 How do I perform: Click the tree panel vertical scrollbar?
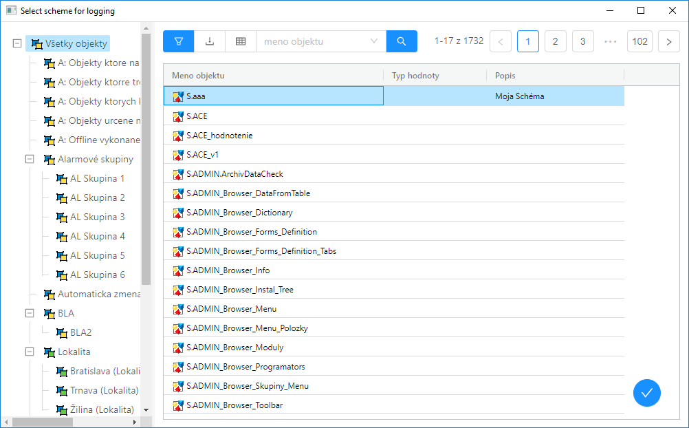146,158
